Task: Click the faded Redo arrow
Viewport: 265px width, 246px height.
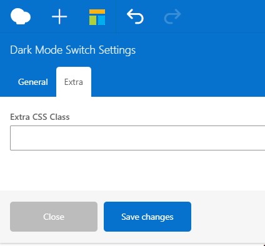Action: [172, 16]
